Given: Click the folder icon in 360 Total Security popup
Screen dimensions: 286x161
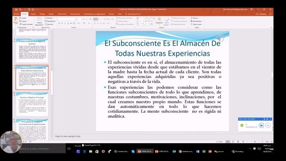Looking at the screenshot, I should pos(261,125).
